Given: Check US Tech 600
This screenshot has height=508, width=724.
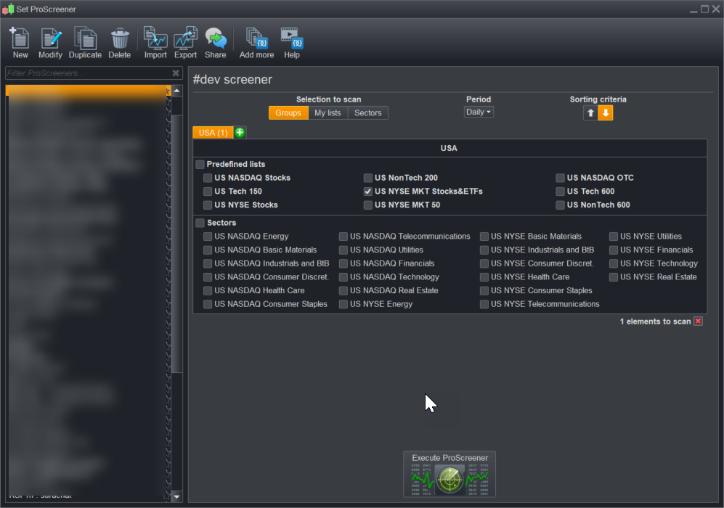Looking at the screenshot, I should (560, 192).
